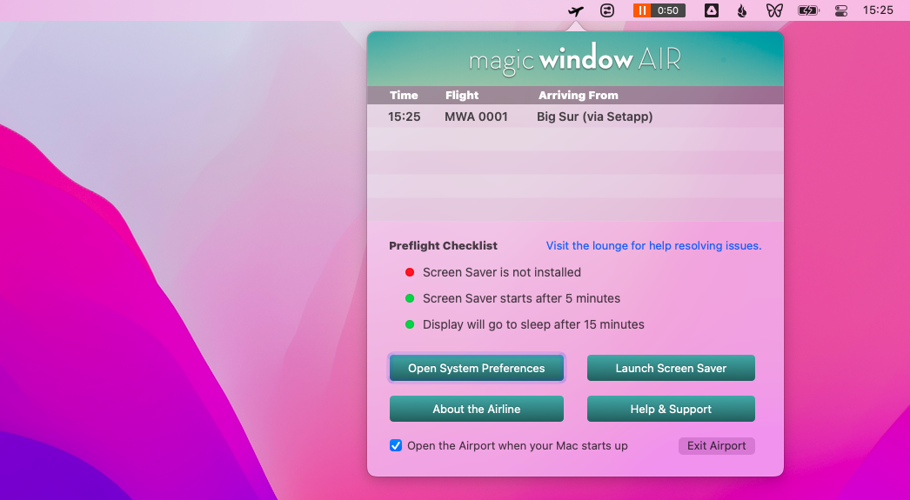Screen dimensions: 910x500
Task: Open the Google Drive triangle menu bar icon
Action: [x=712, y=10]
